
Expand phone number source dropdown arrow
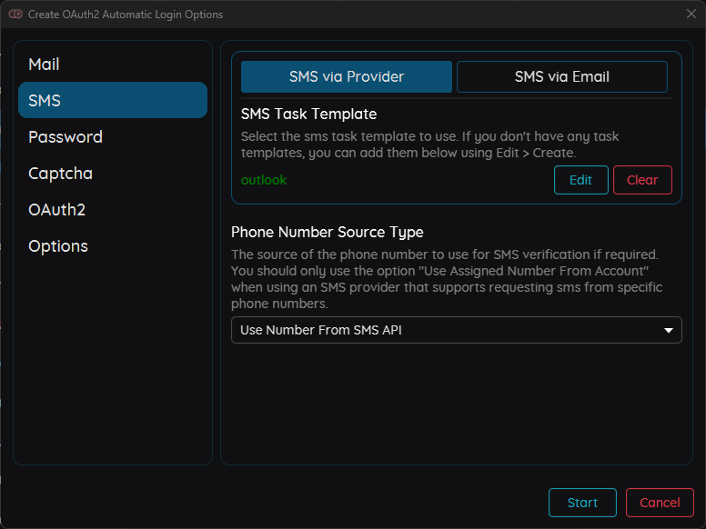pos(669,330)
